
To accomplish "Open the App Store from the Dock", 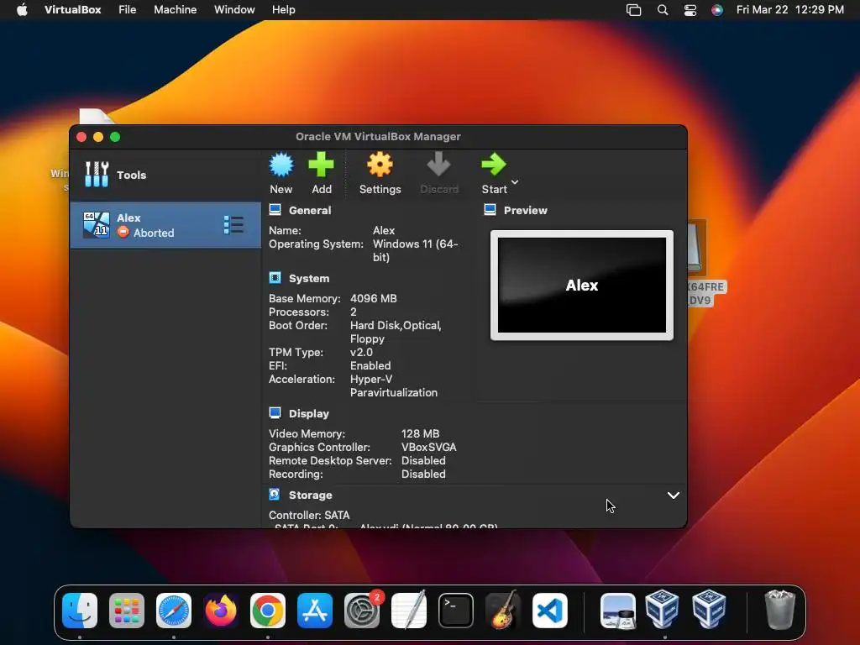I will (x=315, y=610).
